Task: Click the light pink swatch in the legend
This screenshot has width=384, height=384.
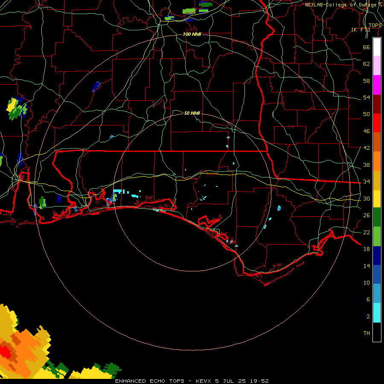Action: coord(377,66)
